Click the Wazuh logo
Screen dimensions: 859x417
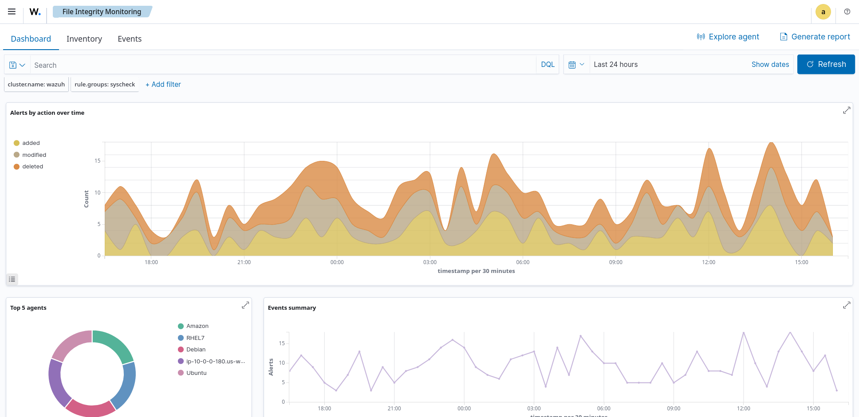[x=34, y=12]
